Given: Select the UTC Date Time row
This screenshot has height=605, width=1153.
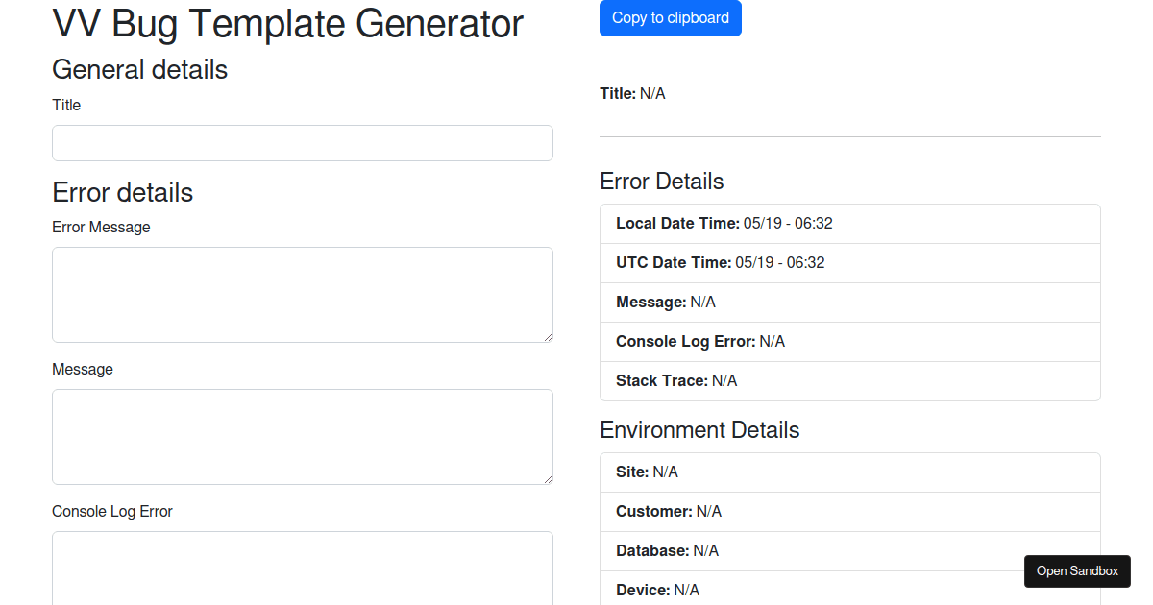Looking at the screenshot, I should click(x=850, y=263).
